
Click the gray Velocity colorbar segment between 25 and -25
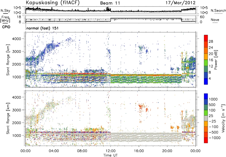point(206,118)
